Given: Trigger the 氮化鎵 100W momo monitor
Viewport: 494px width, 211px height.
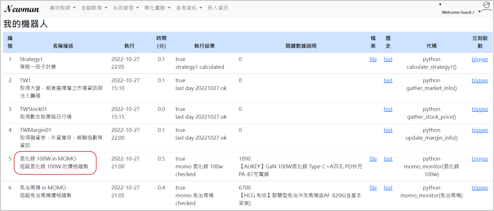Looking at the screenshot, I should pyautogui.click(x=480, y=158).
